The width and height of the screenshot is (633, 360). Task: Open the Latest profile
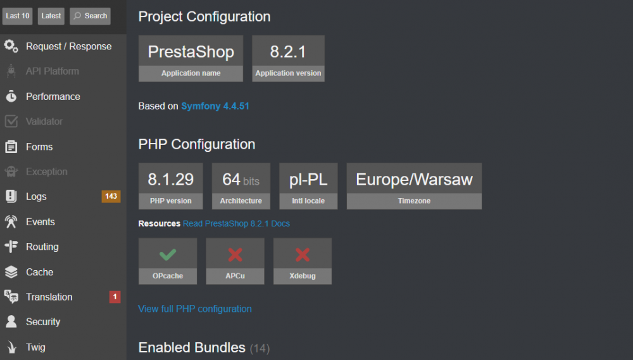coord(51,16)
